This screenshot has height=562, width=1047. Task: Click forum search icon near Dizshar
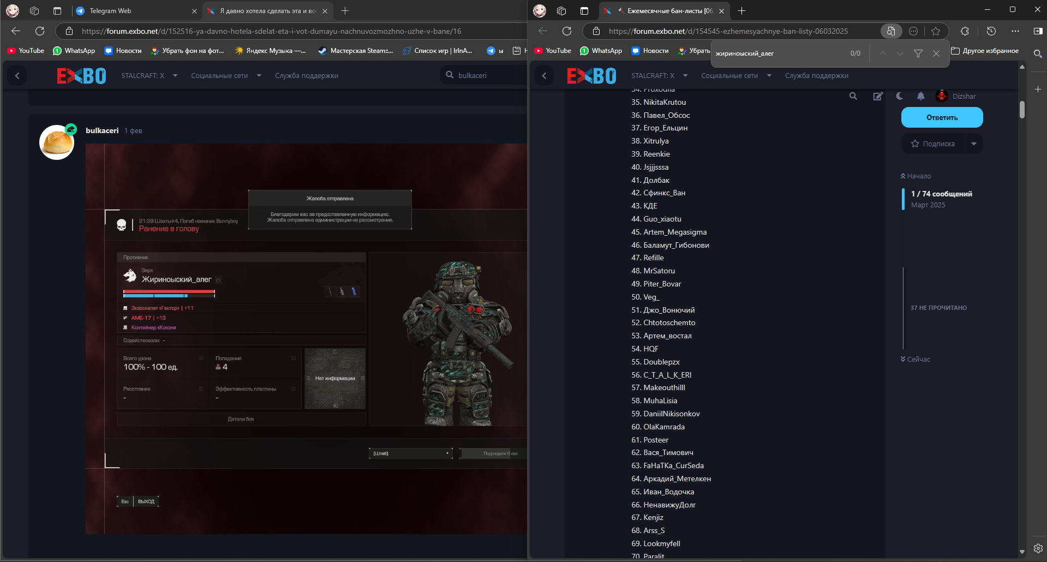pos(853,96)
